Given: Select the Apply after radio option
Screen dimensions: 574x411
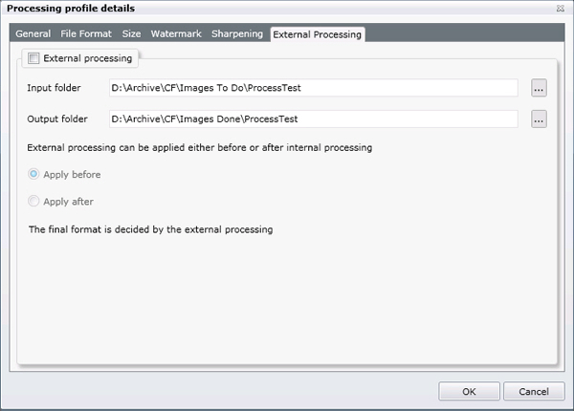Looking at the screenshot, I should click(x=34, y=202).
